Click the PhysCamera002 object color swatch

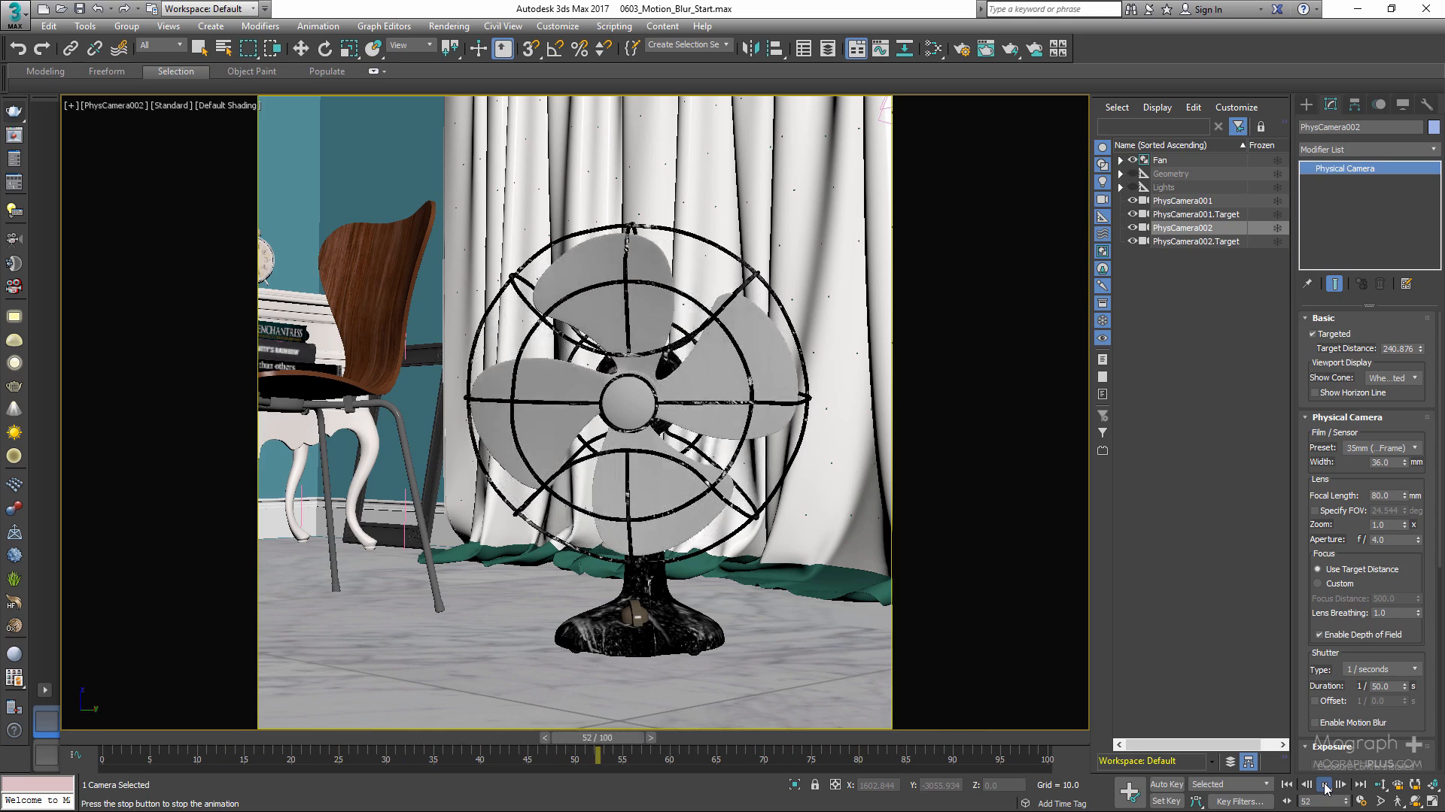tap(1434, 128)
